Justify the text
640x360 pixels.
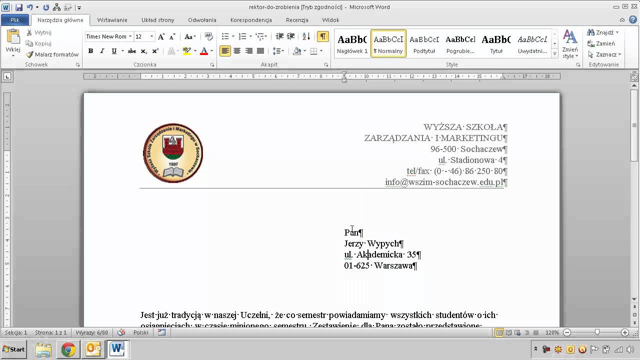coord(260,51)
